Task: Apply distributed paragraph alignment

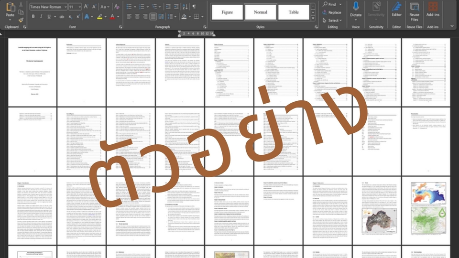Action: click(161, 17)
